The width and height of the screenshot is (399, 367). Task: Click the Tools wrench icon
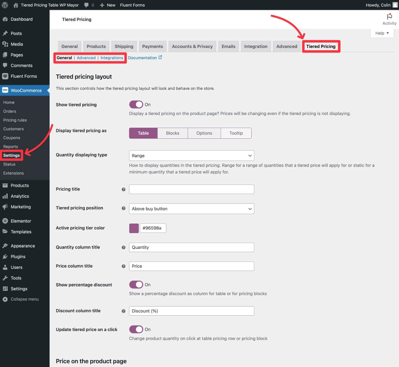coord(5,278)
